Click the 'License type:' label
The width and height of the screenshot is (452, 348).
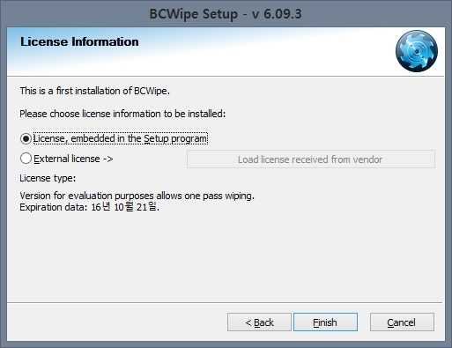tap(48, 178)
